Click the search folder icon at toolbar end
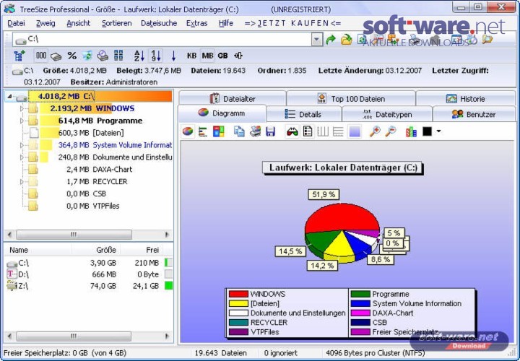 tap(487, 40)
